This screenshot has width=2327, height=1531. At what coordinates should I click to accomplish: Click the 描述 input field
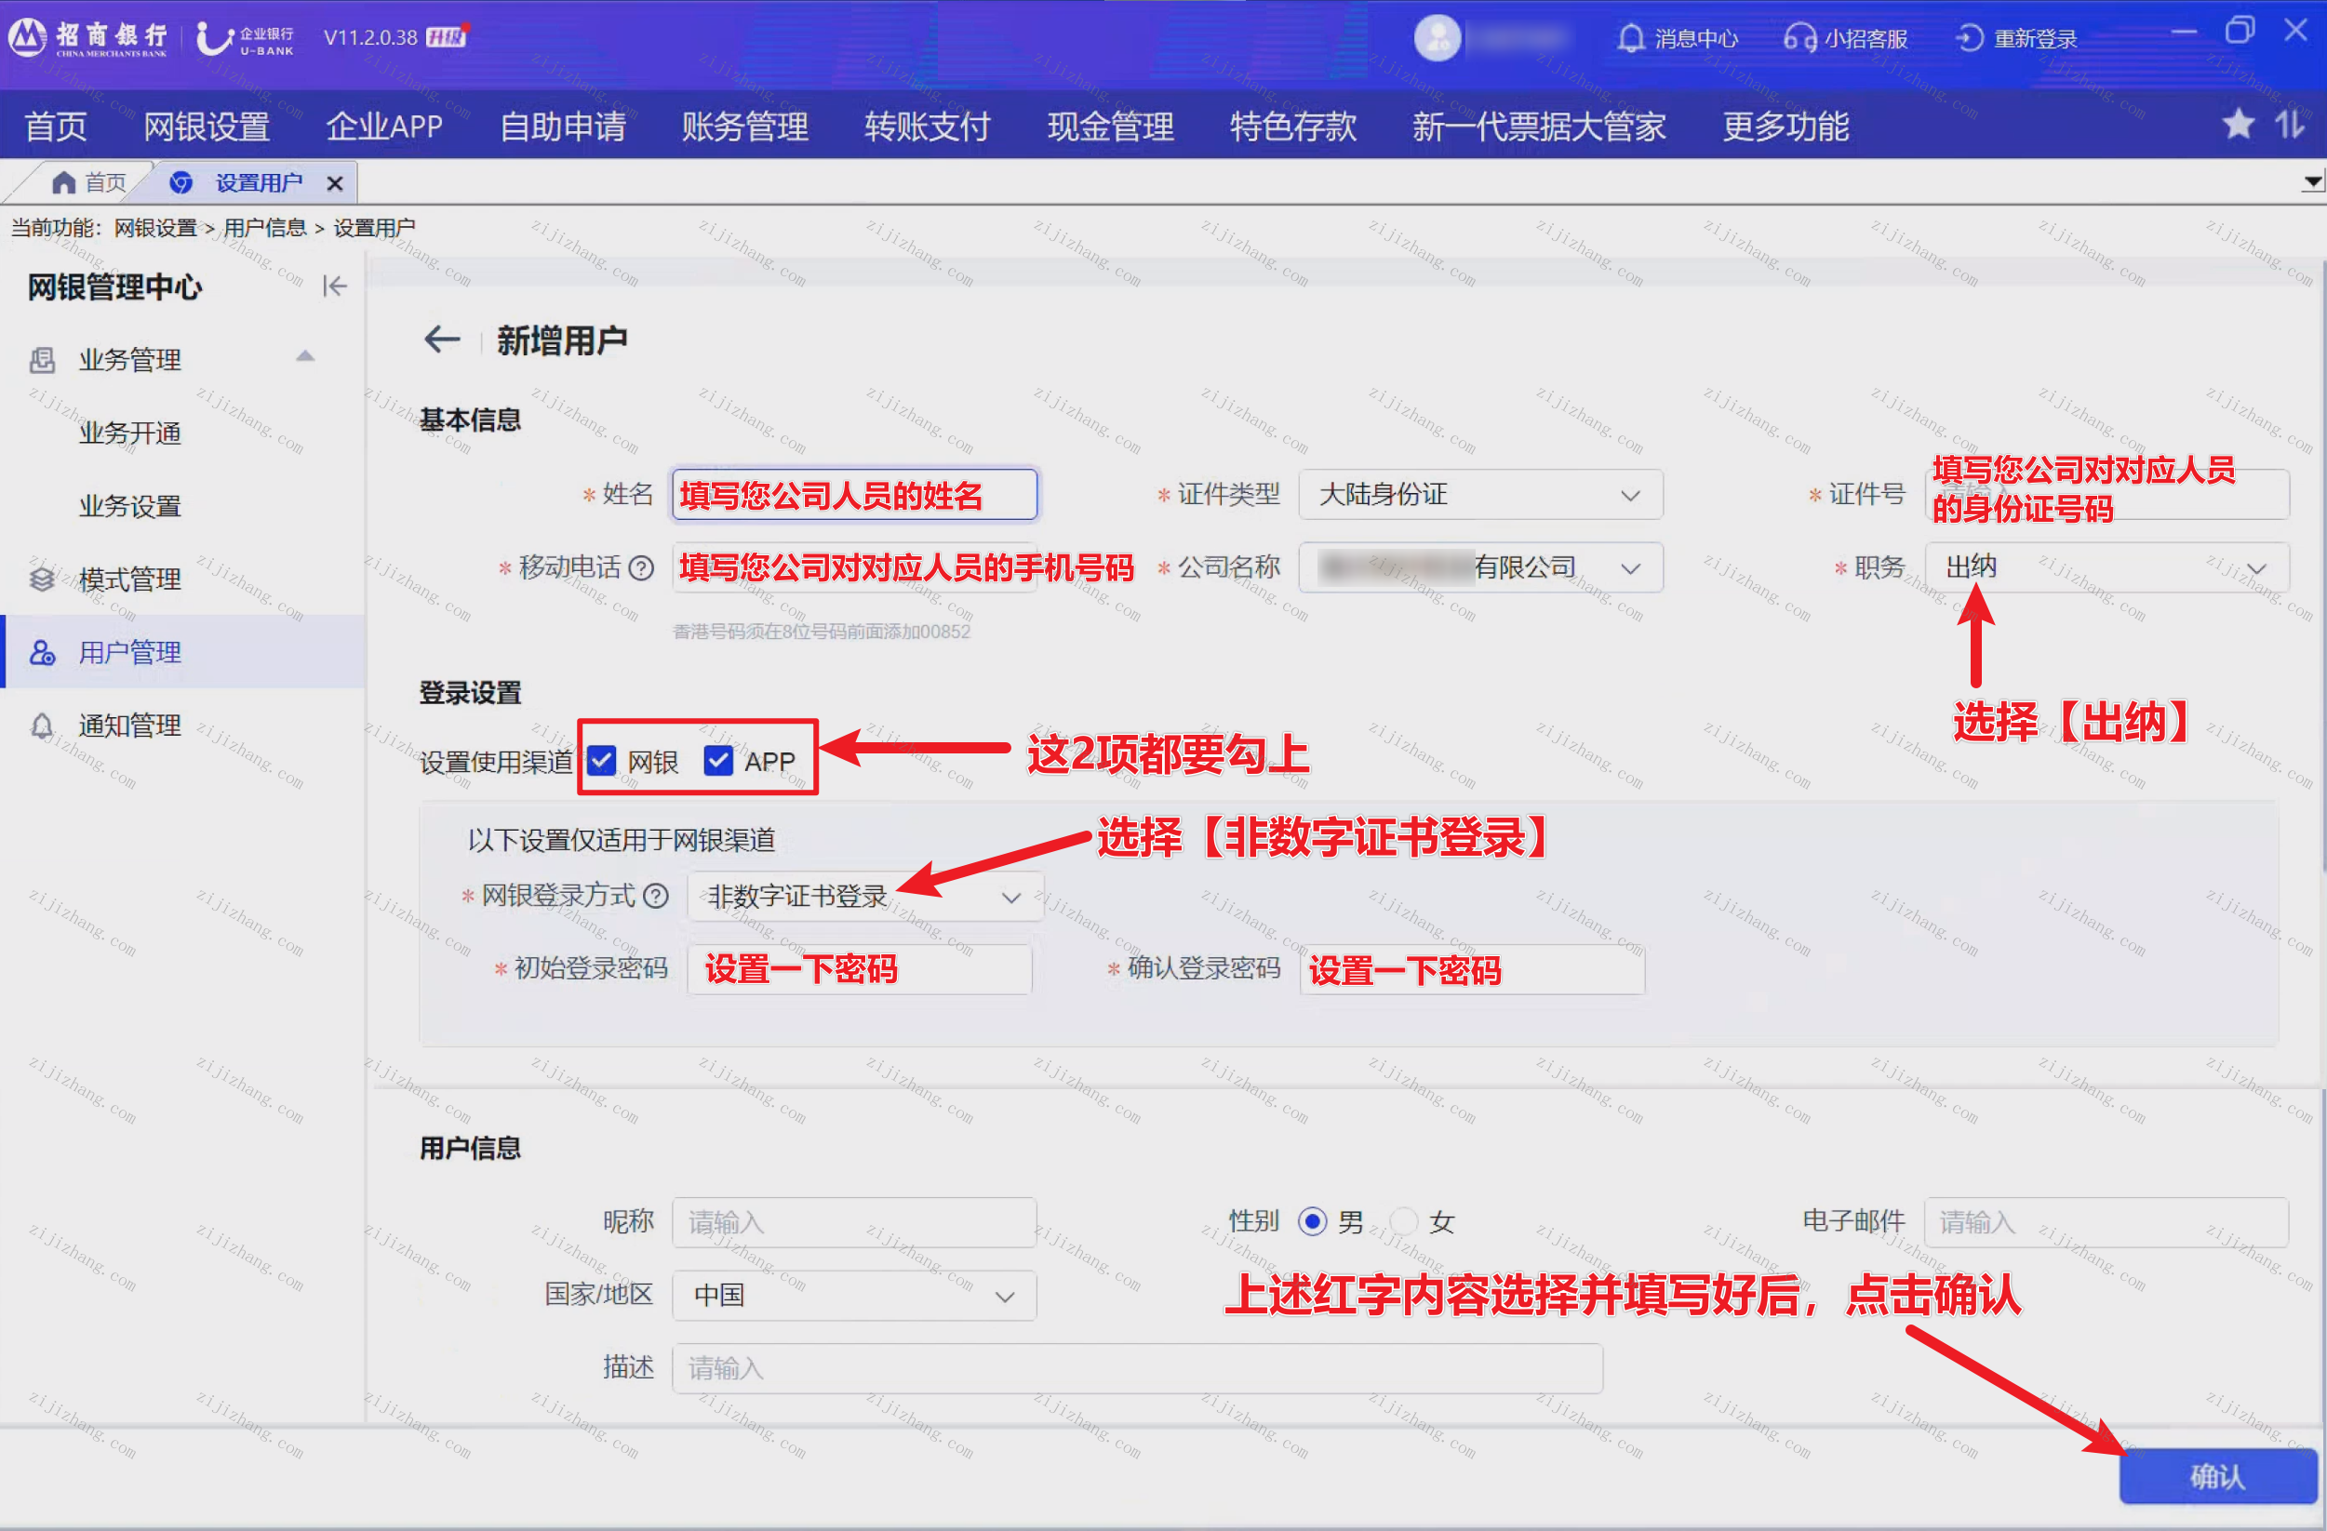coord(1137,1367)
